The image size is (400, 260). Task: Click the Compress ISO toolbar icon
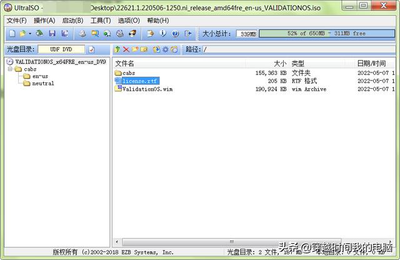click(95, 33)
